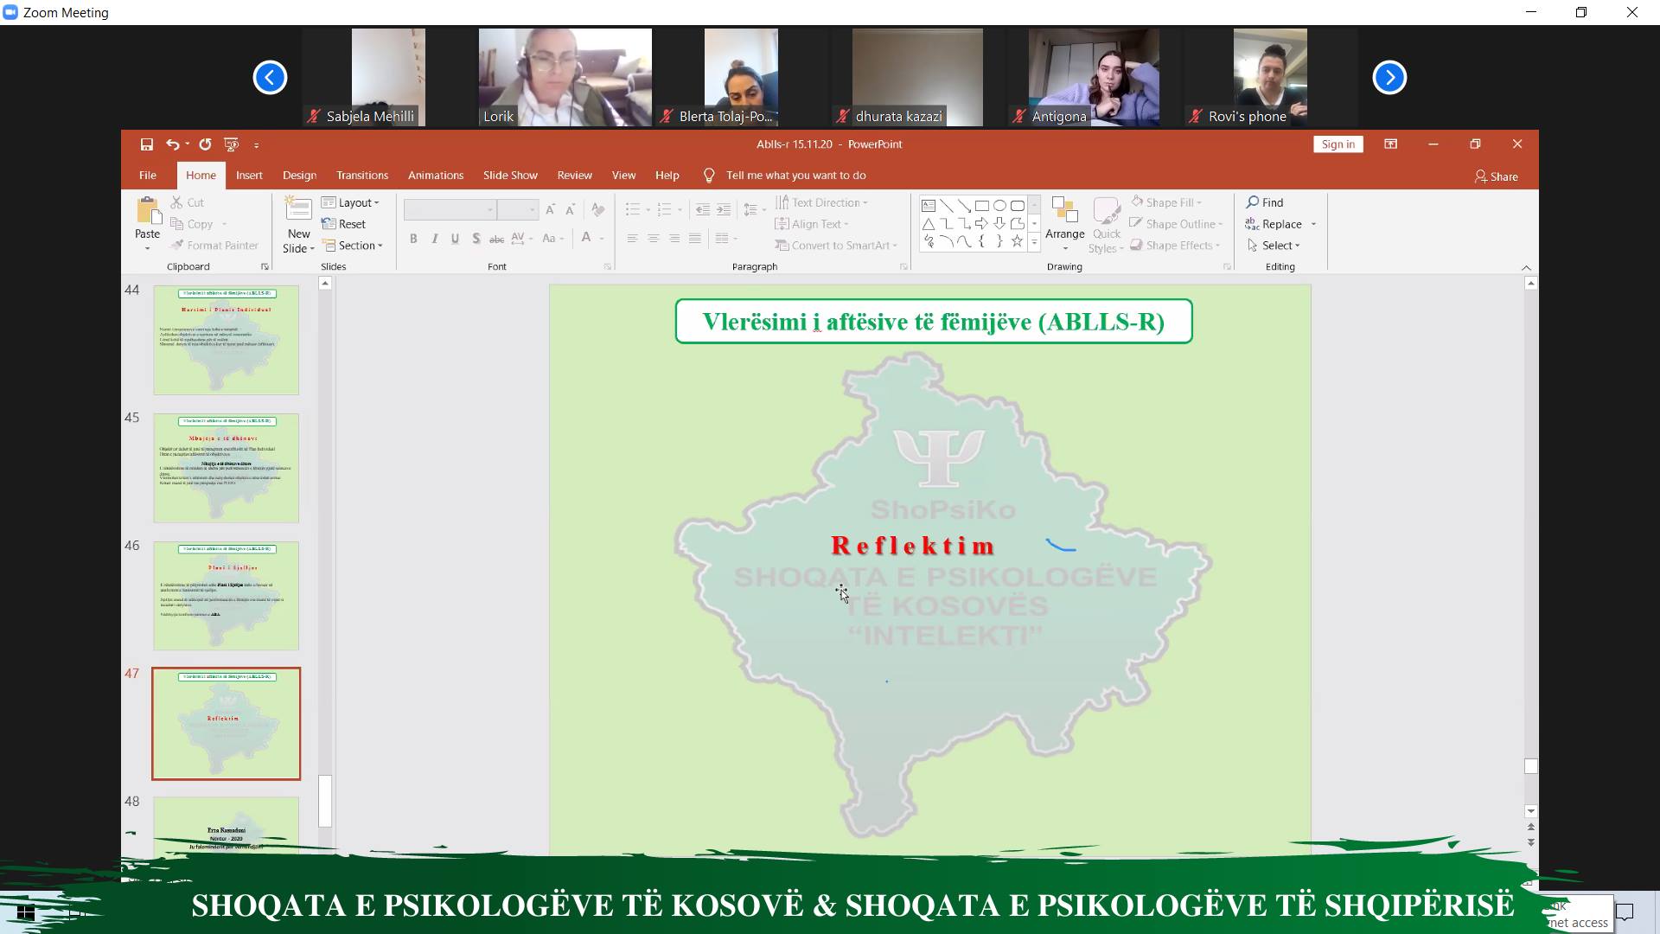The image size is (1660, 934).
Task: Click Lorik's video tile in Zoom
Action: point(565,78)
